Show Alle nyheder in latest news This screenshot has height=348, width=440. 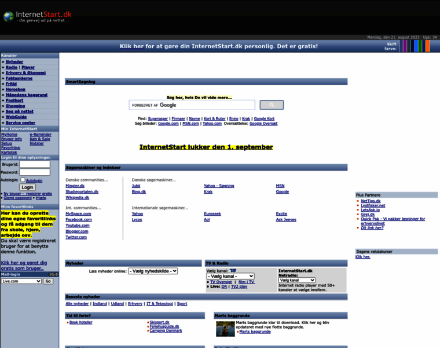point(77,303)
